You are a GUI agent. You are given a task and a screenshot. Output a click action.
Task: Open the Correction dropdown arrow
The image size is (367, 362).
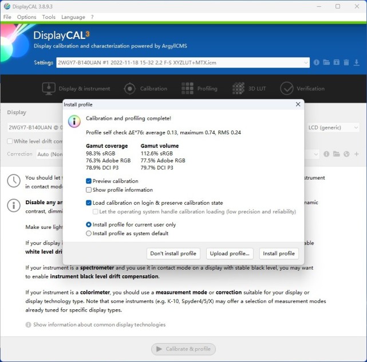coord(315,154)
